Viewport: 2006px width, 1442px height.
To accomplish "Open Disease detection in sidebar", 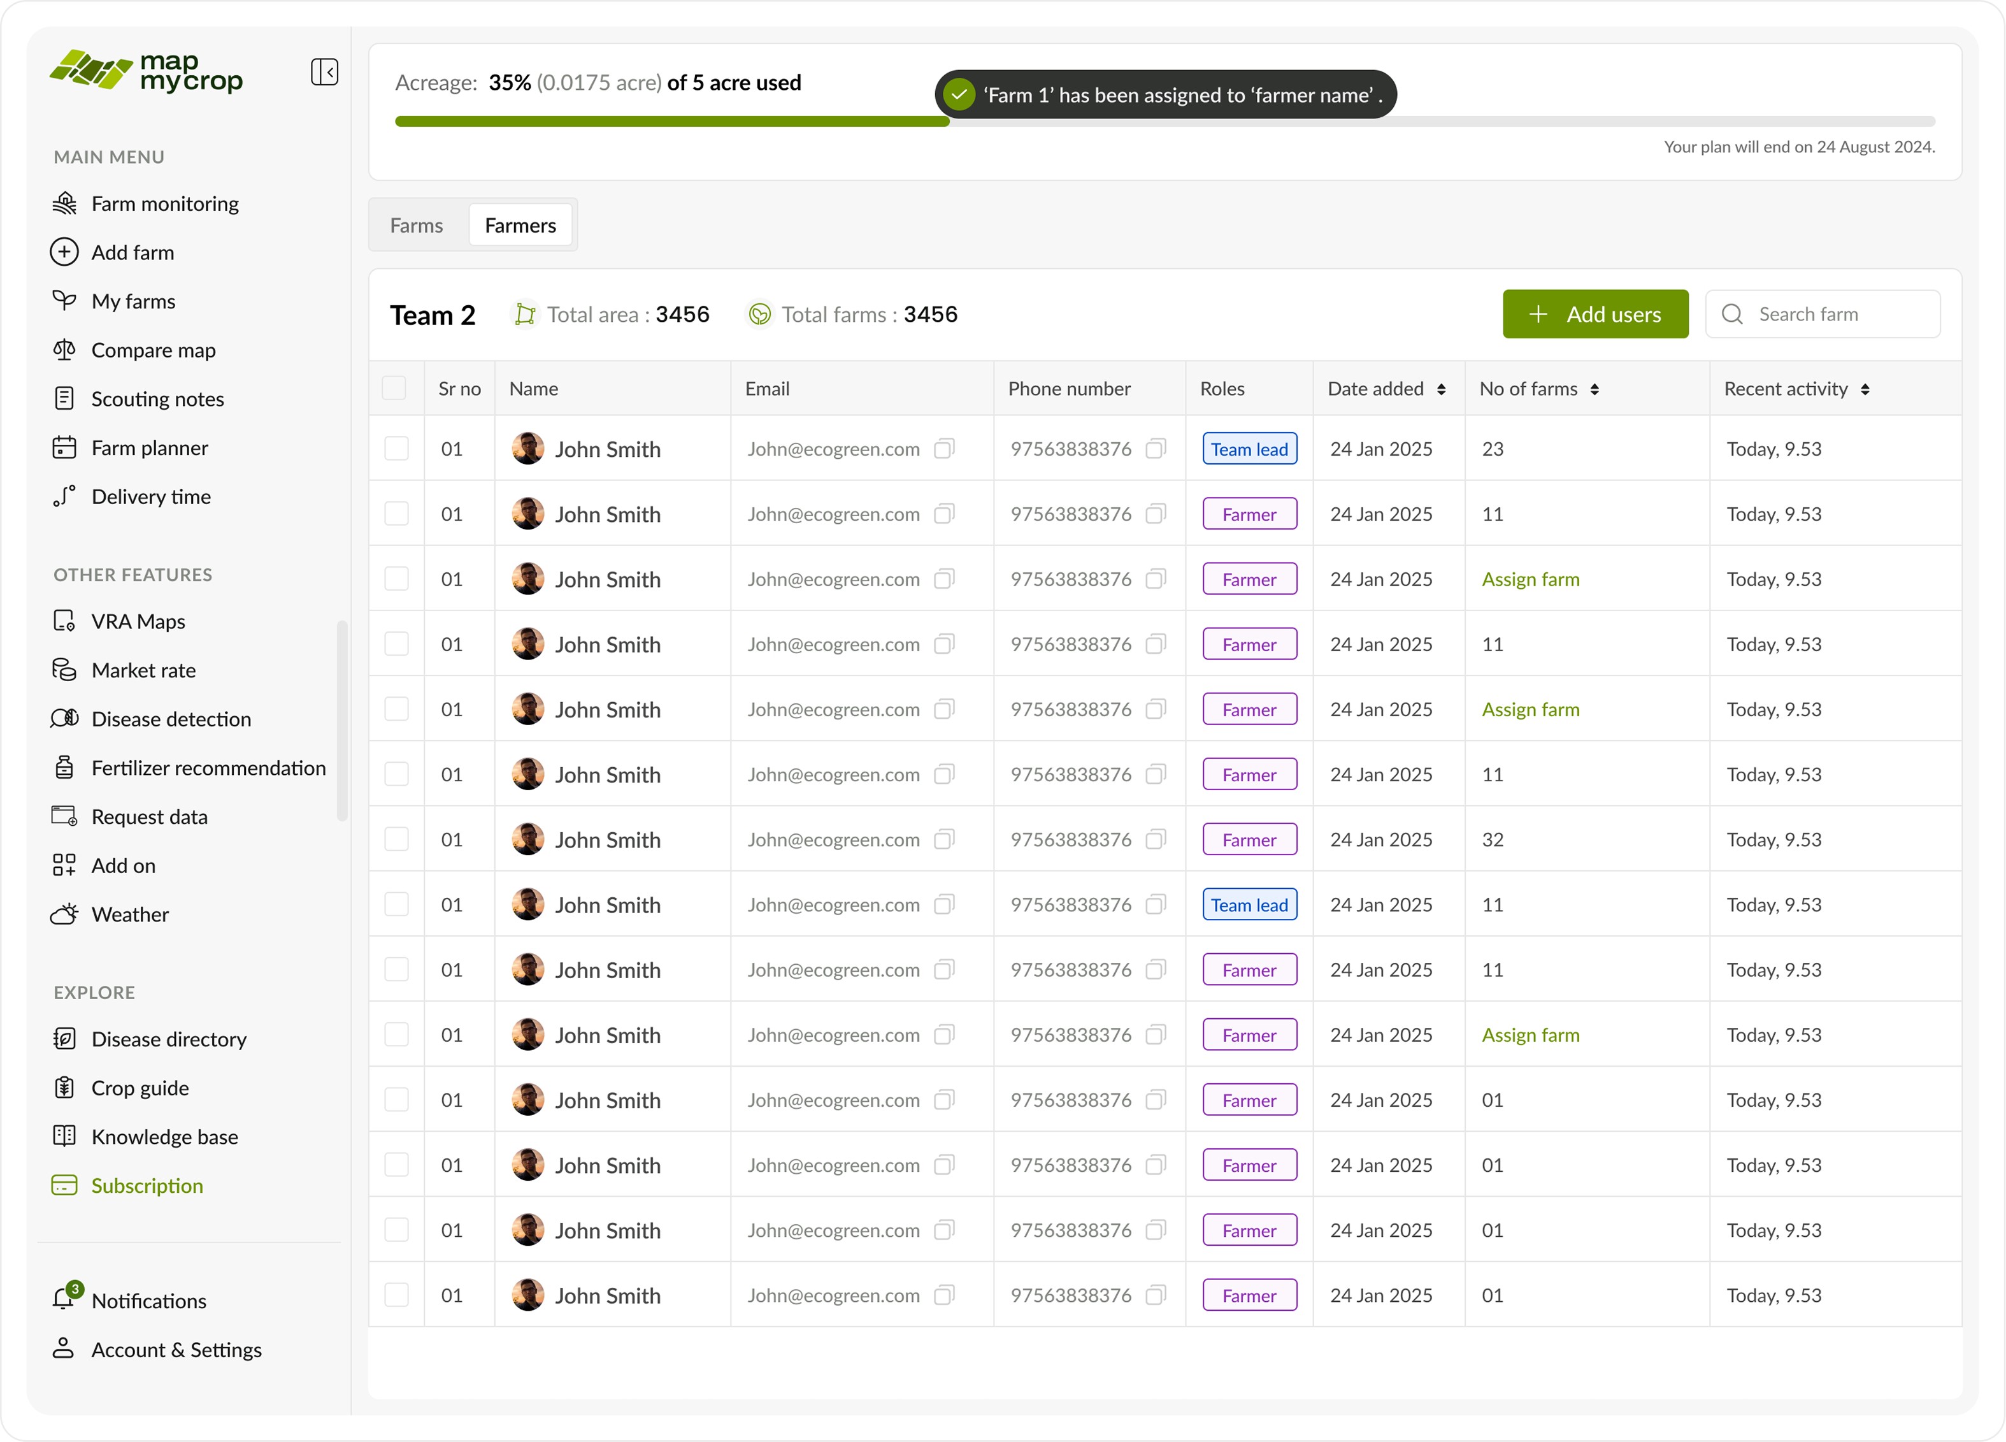I will [x=171, y=718].
